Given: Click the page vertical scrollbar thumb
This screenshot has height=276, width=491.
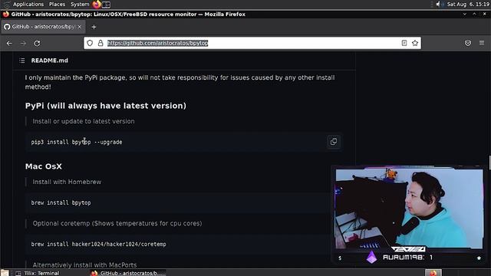Looking at the screenshot, I should (x=489, y=162).
